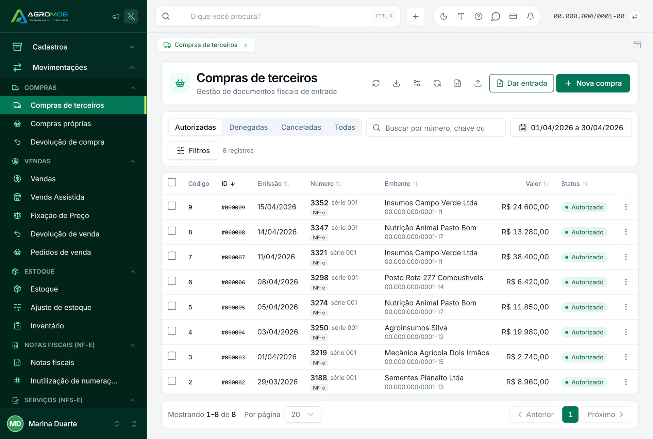Click the document report icon in header
Image resolution: width=653 pixels, height=439 pixels.
point(457,83)
